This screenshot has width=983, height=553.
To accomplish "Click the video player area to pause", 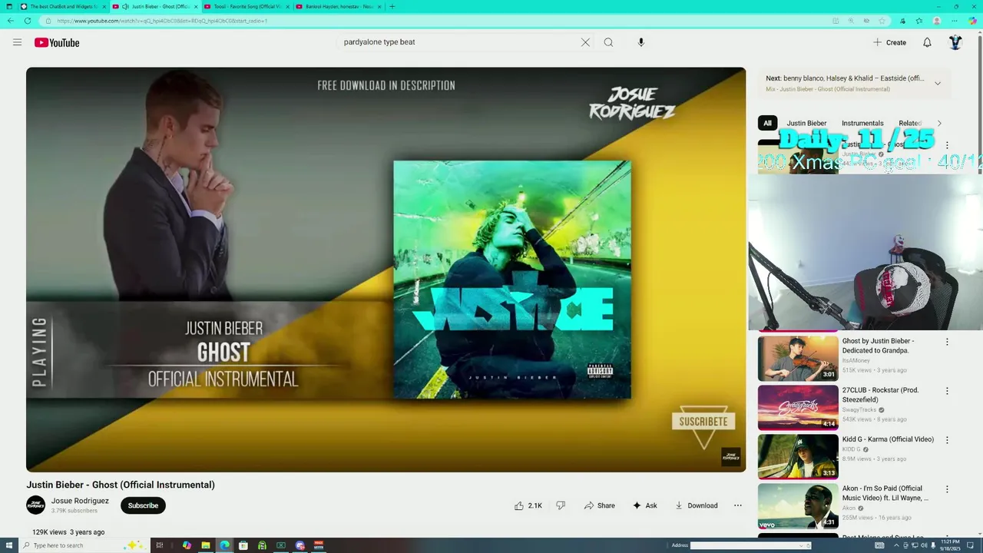I will click(386, 270).
